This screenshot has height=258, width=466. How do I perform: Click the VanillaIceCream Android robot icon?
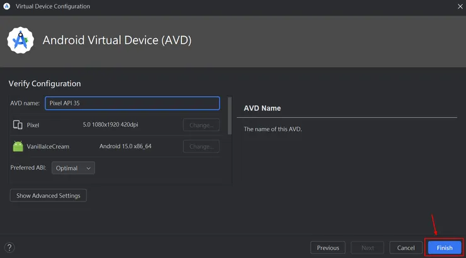18,146
